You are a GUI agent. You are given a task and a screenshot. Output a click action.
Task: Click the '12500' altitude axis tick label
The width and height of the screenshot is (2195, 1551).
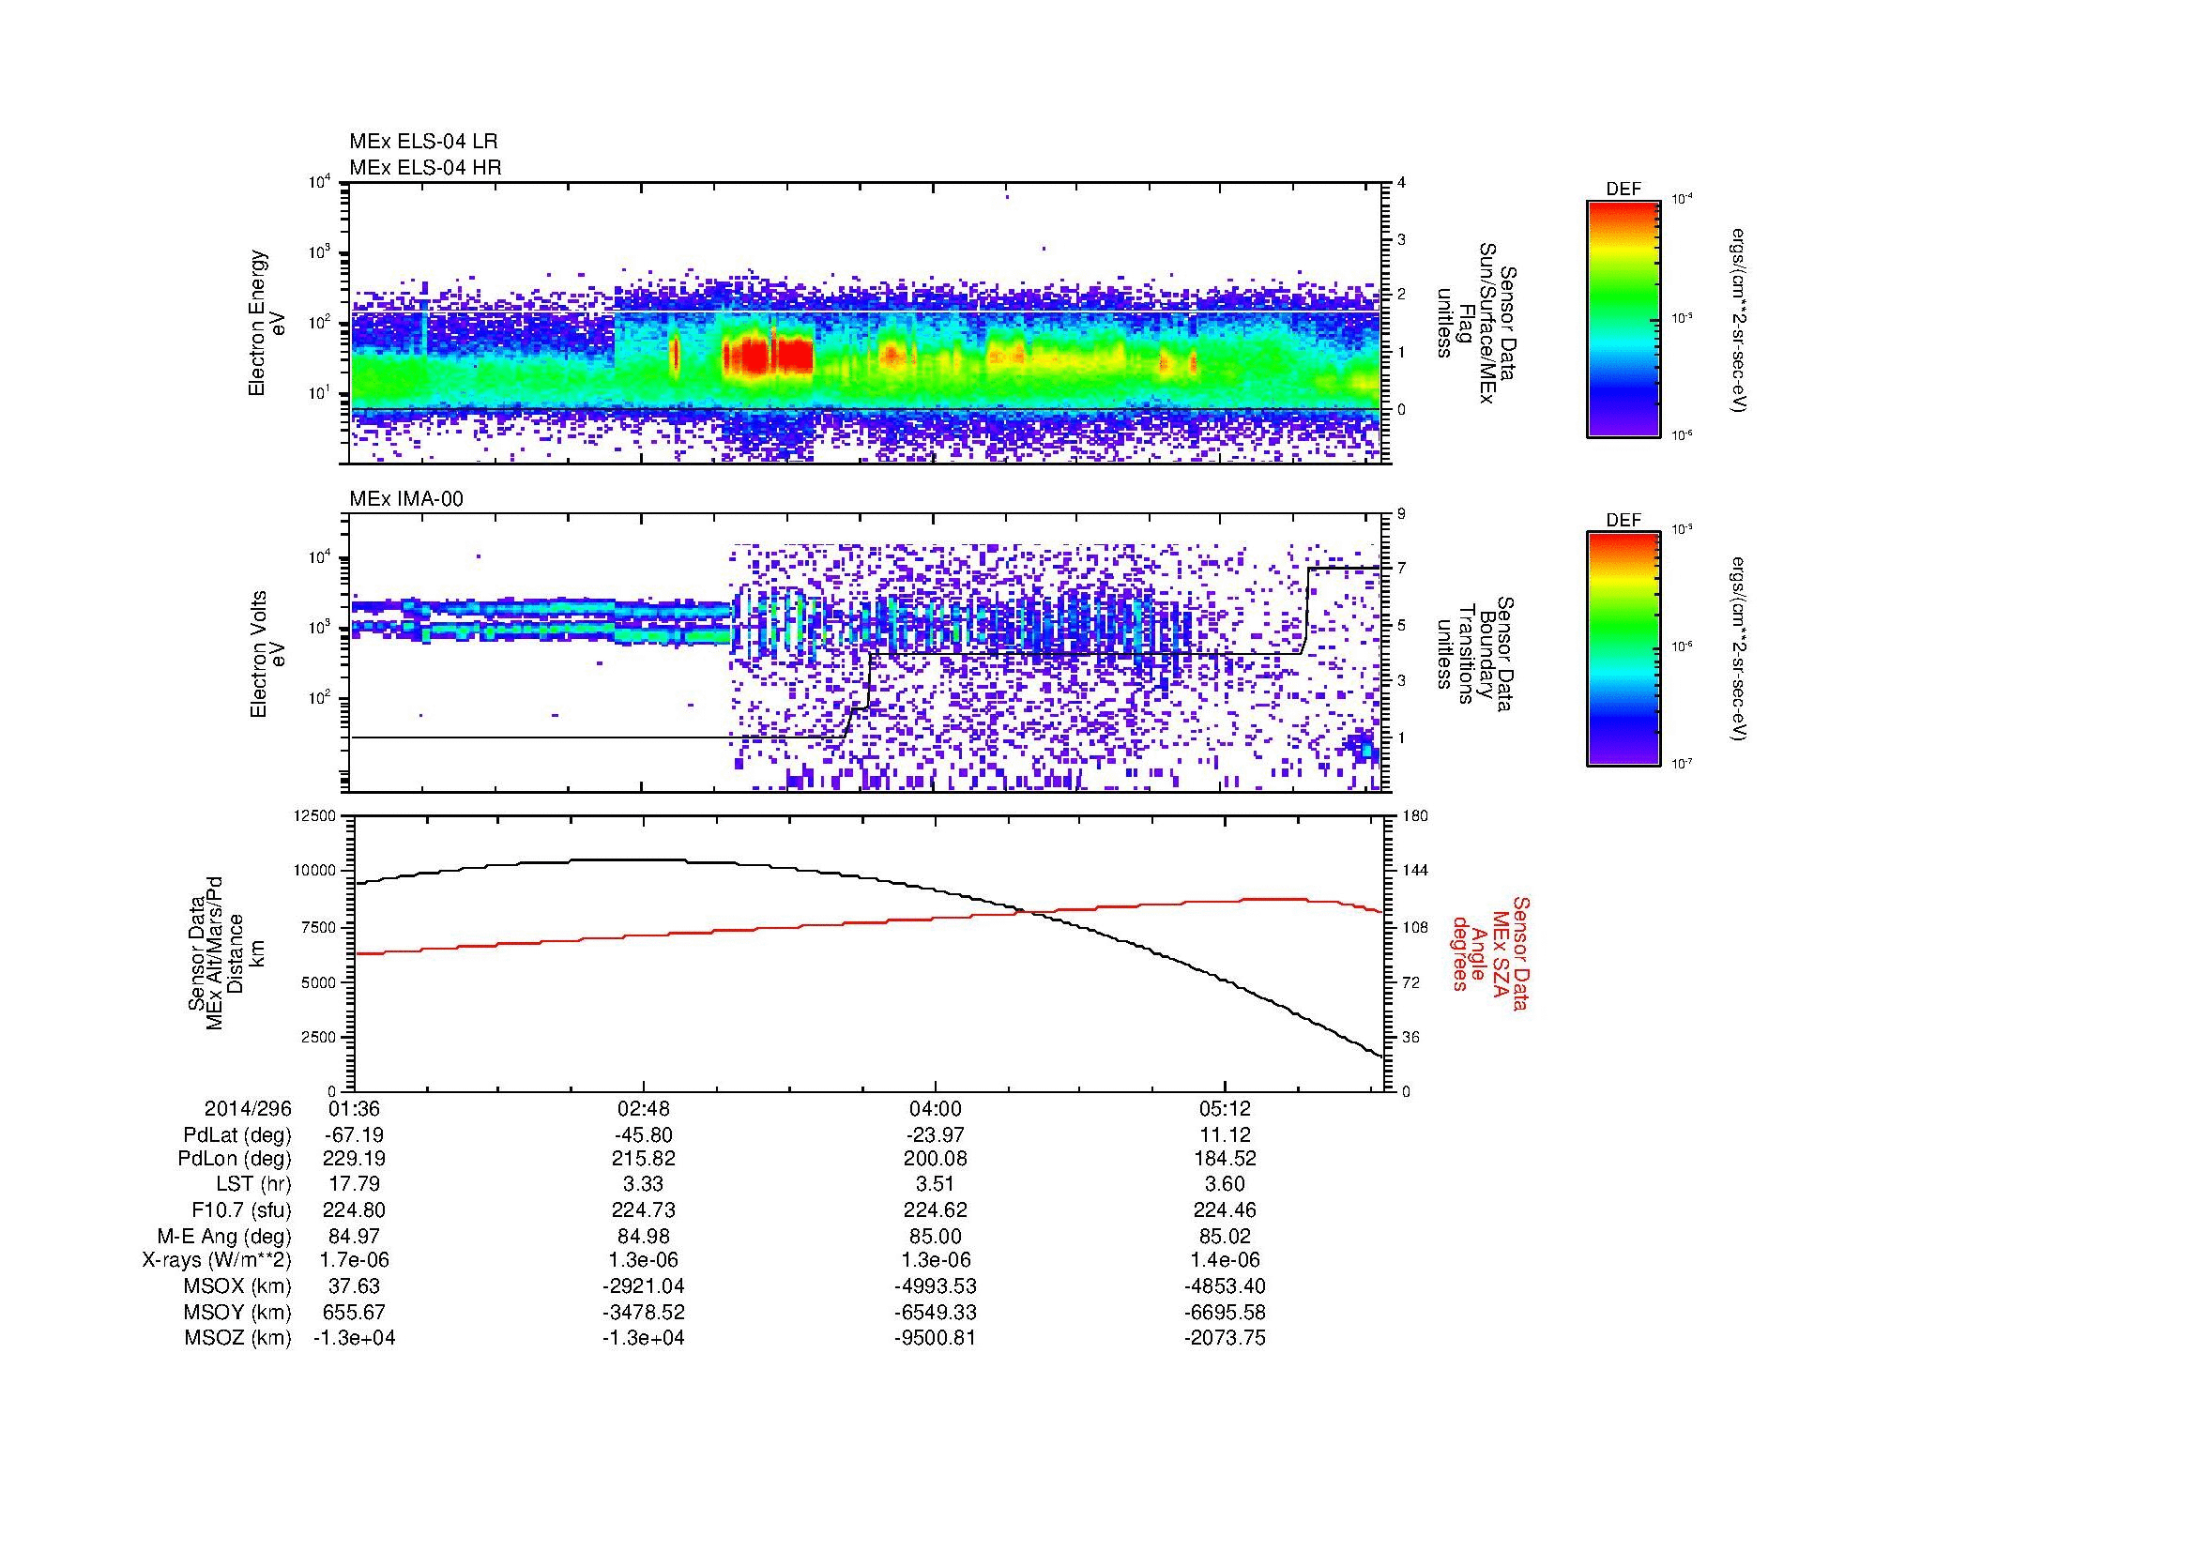(316, 816)
